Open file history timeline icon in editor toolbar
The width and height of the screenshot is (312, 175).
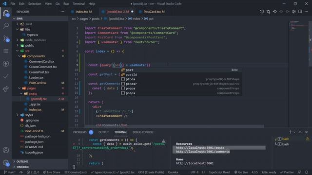coord(262,12)
